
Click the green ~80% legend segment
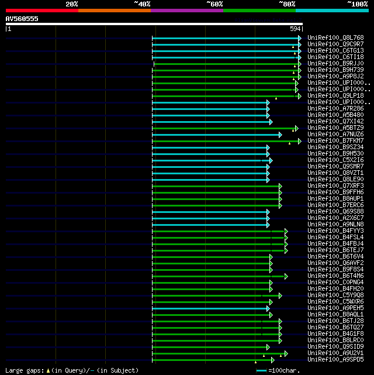[x=259, y=11]
